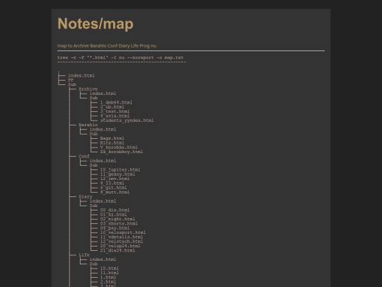
Task: Click '21_dia24.html' in the tree
Action: point(117,250)
